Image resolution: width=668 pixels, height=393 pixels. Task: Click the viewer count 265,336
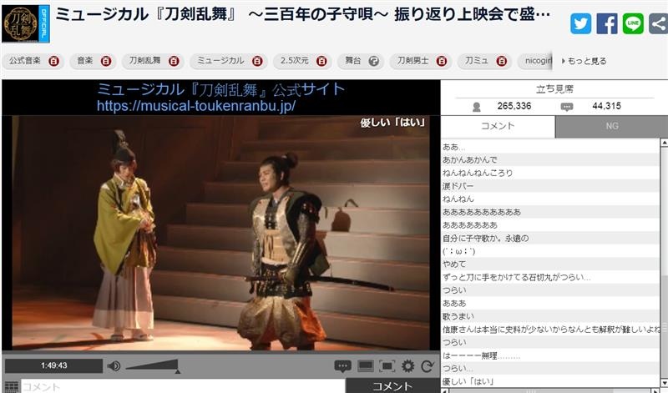click(514, 106)
